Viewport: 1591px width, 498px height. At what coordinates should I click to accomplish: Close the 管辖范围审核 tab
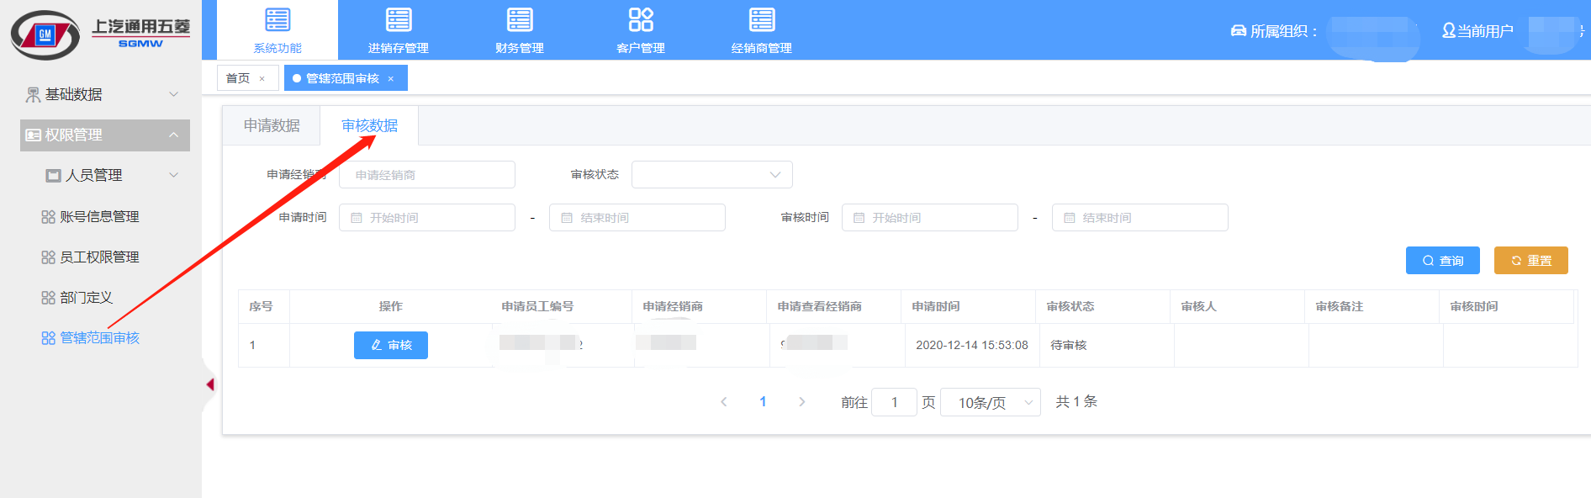(390, 79)
